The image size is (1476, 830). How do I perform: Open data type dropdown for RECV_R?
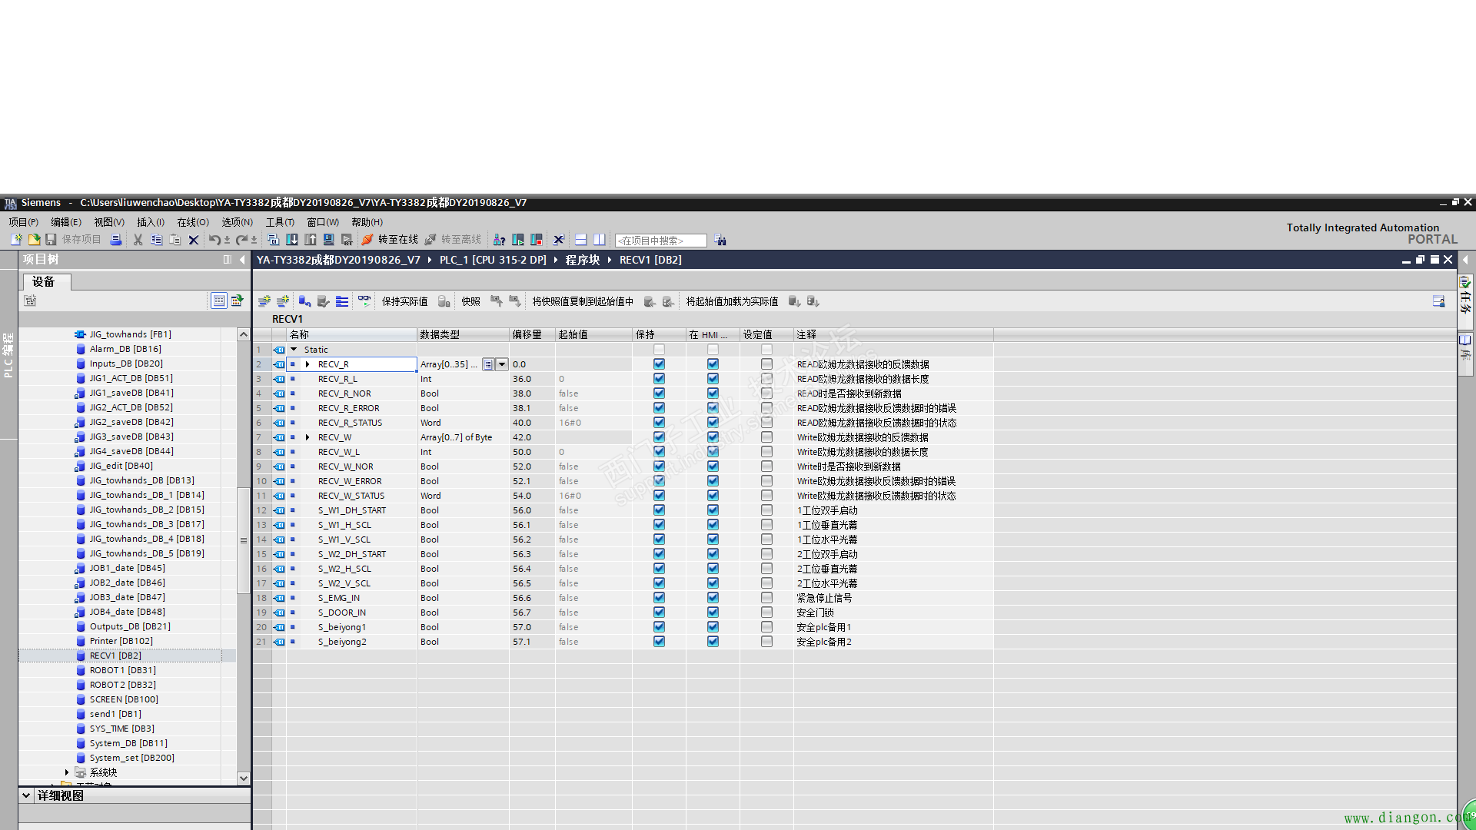pyautogui.click(x=502, y=364)
